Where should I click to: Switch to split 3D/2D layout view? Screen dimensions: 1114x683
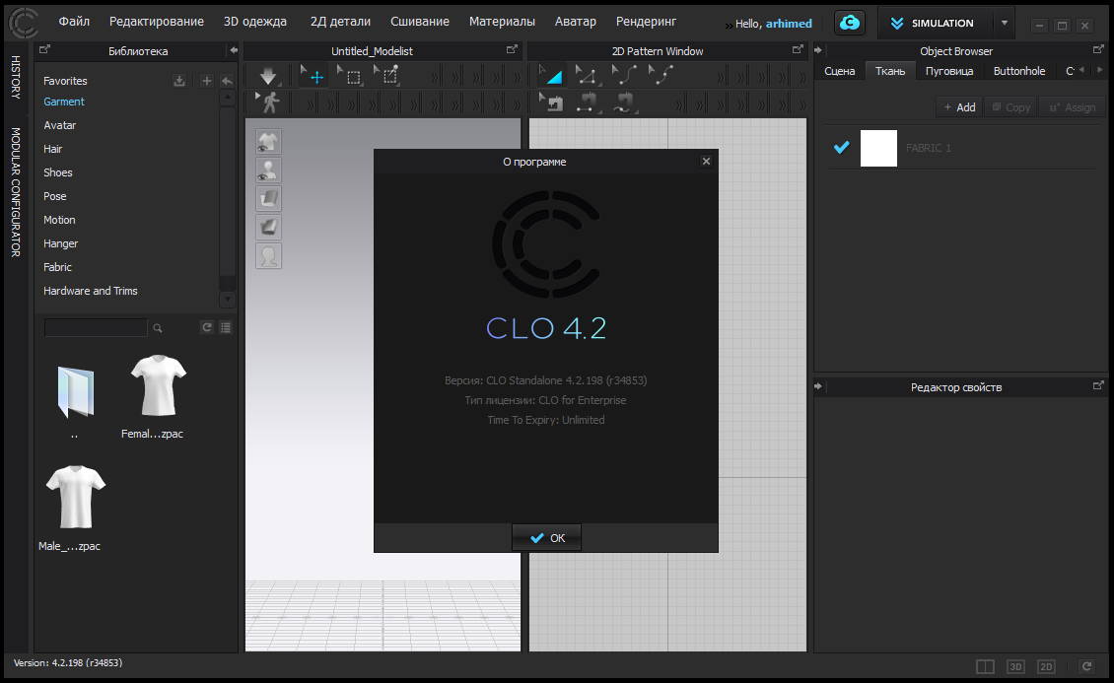985,666
